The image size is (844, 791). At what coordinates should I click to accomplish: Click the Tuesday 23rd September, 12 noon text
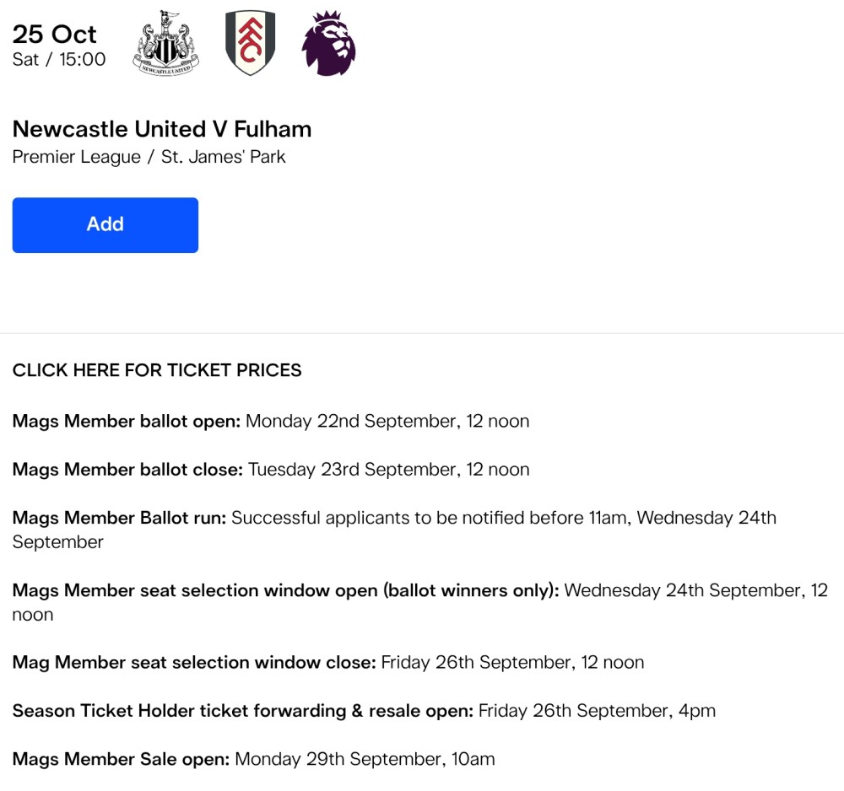point(389,470)
